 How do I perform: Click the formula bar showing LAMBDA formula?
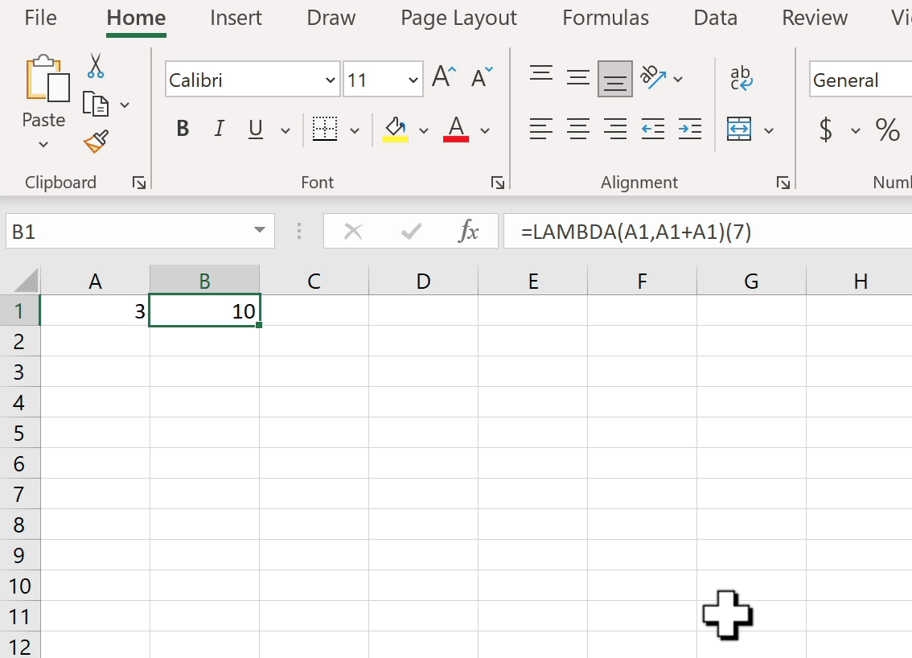point(643,231)
